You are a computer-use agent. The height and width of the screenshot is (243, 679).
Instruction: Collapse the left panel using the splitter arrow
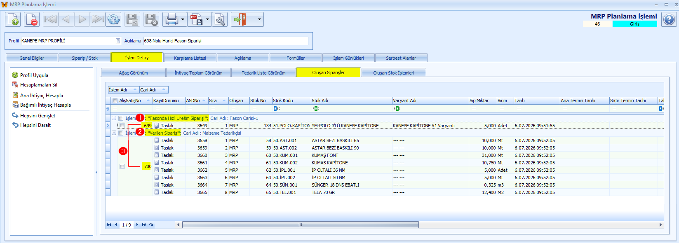click(x=96, y=172)
